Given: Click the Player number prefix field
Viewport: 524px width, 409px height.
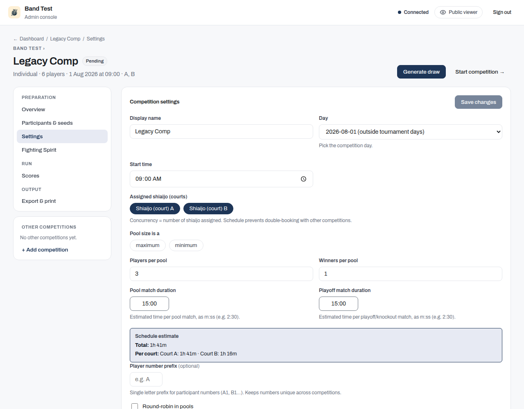Looking at the screenshot, I should (x=146, y=380).
